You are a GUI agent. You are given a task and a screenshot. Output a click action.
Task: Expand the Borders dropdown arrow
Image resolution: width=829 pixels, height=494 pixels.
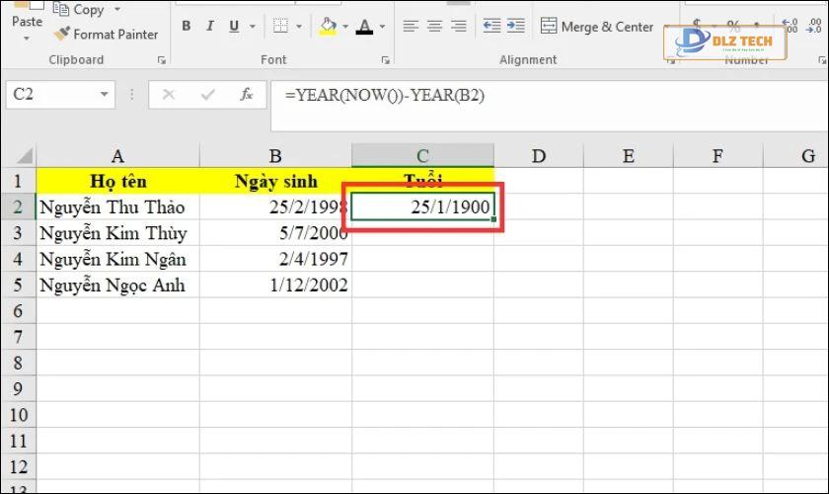[299, 26]
